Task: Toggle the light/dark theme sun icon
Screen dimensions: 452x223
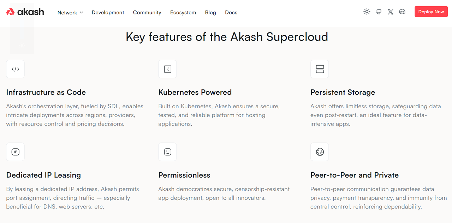Action: 367,12
